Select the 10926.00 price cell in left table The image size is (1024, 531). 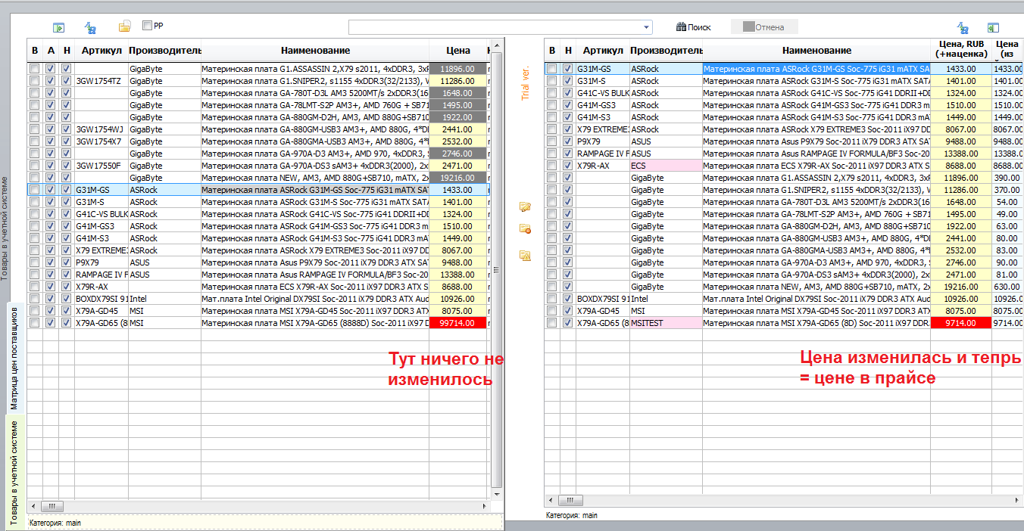(457, 299)
